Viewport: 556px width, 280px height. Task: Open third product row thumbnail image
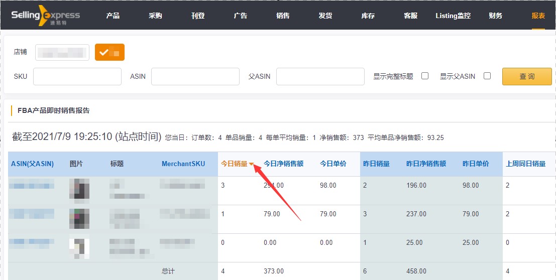79,248
